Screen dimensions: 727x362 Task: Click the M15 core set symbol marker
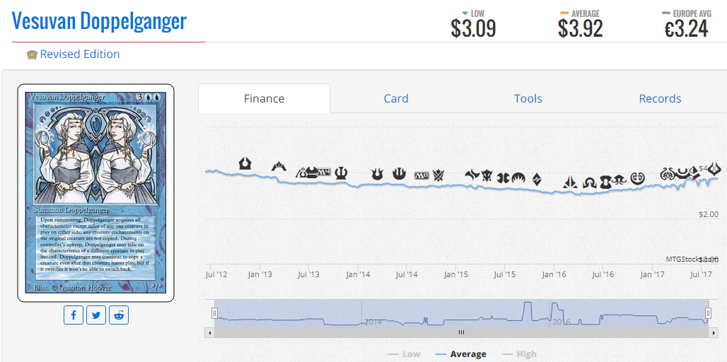tap(421, 175)
